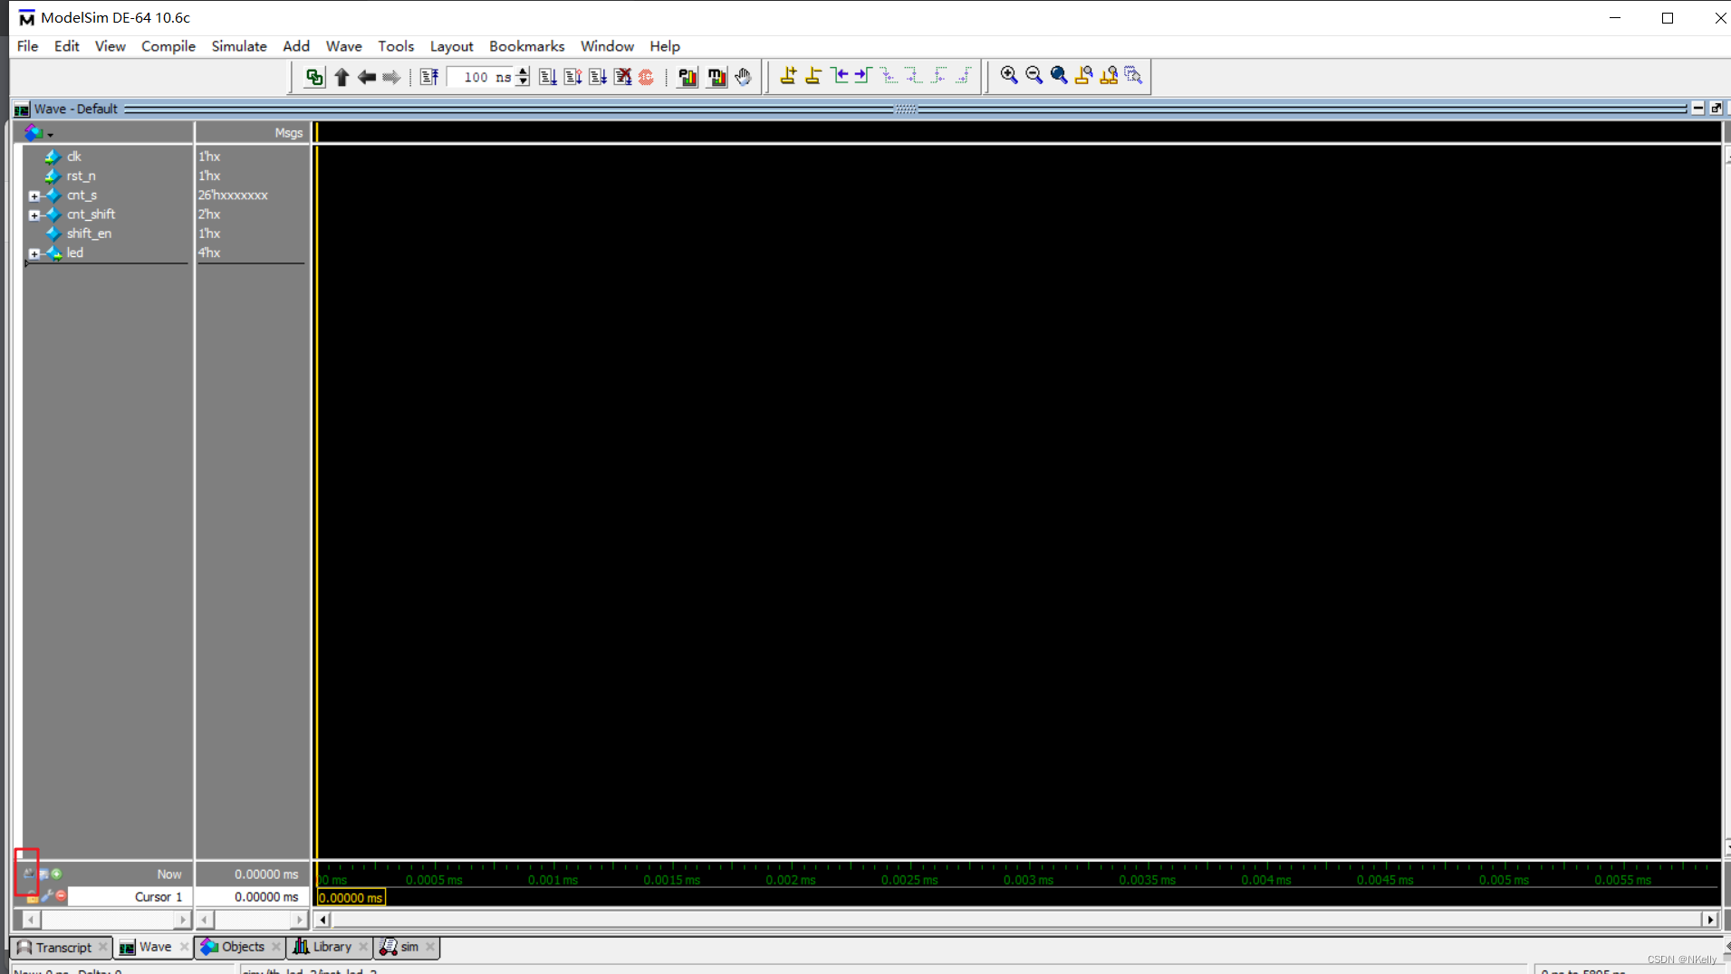Click the Zoom Out magnifier icon
The width and height of the screenshot is (1731, 974).
pyautogui.click(x=1034, y=76)
